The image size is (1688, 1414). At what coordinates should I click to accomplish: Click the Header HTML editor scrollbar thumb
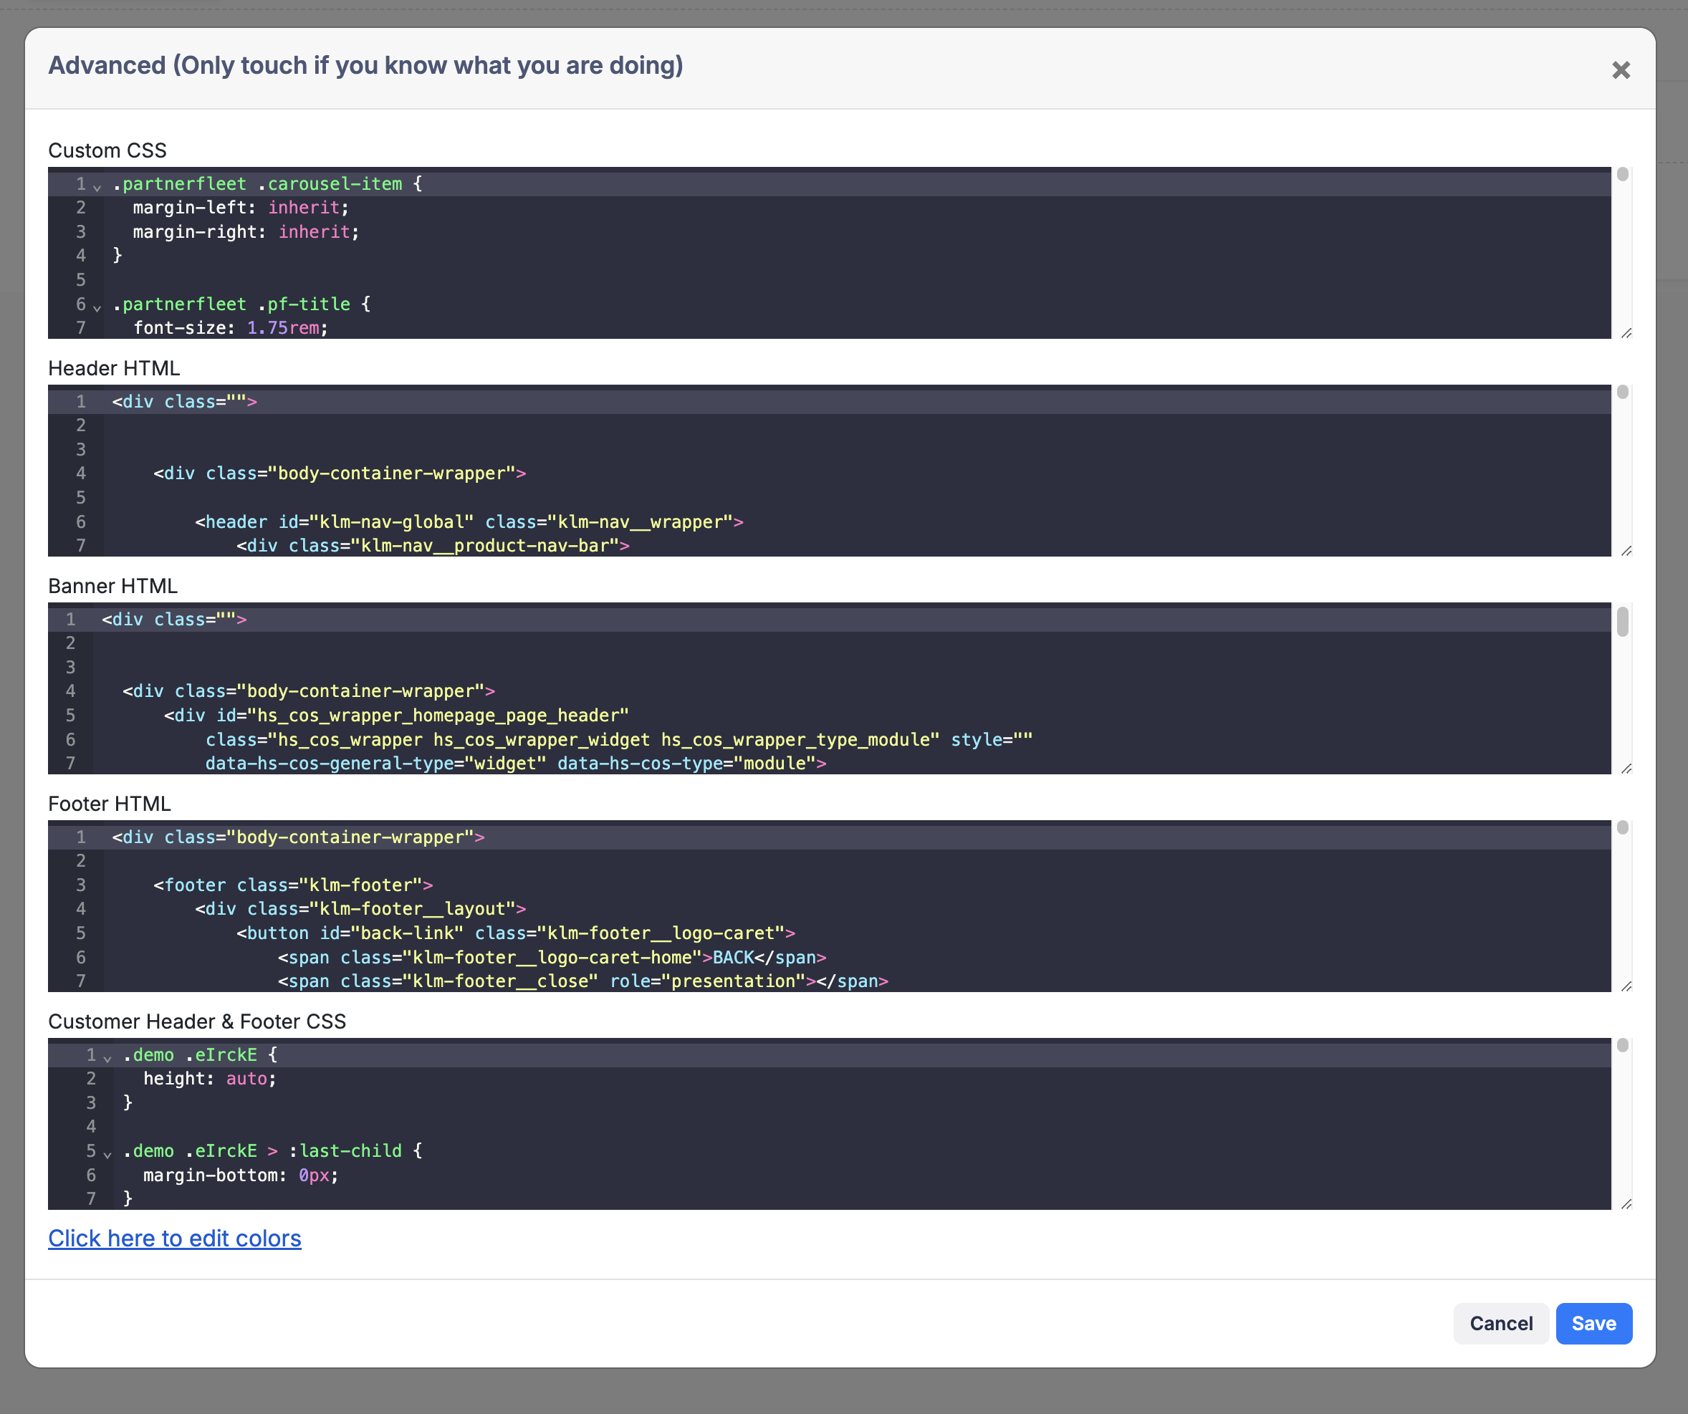(1623, 392)
